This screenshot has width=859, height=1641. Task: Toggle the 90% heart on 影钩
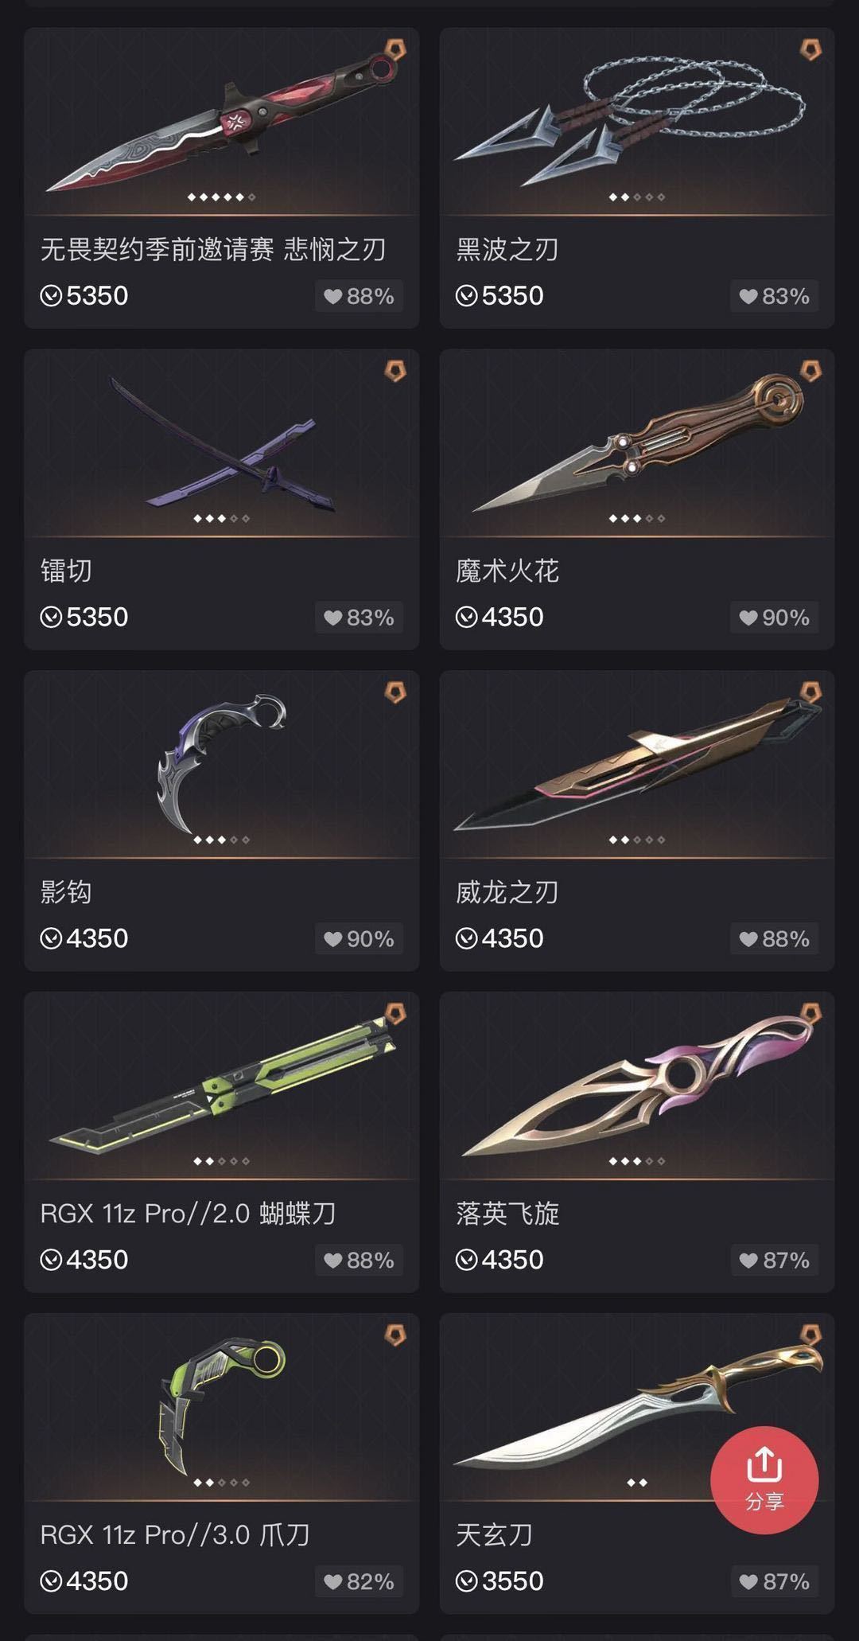(x=359, y=939)
